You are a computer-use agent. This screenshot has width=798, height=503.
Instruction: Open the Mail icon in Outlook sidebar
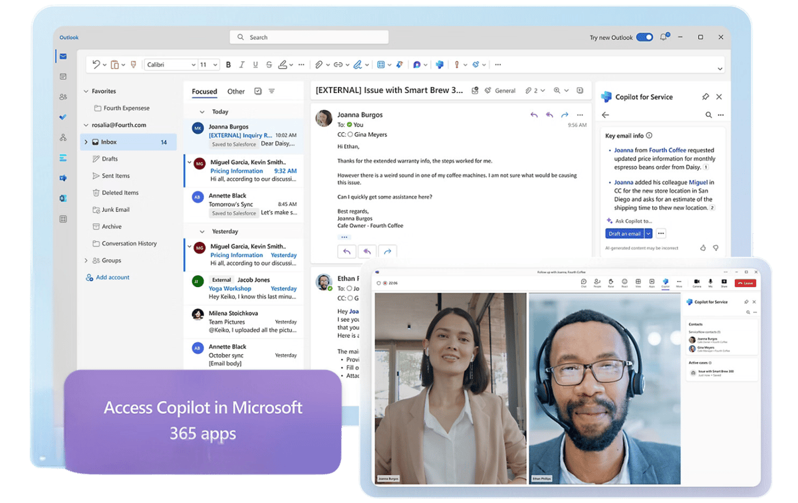click(x=63, y=56)
